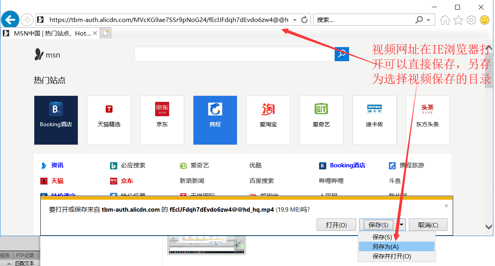This screenshot has width=495, height=266.
Task: Click the 打开(O) button
Action: pyautogui.click(x=336, y=225)
